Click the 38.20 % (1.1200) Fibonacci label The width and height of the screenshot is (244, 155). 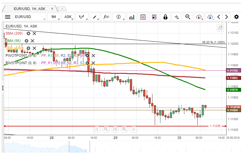(x=214, y=42)
